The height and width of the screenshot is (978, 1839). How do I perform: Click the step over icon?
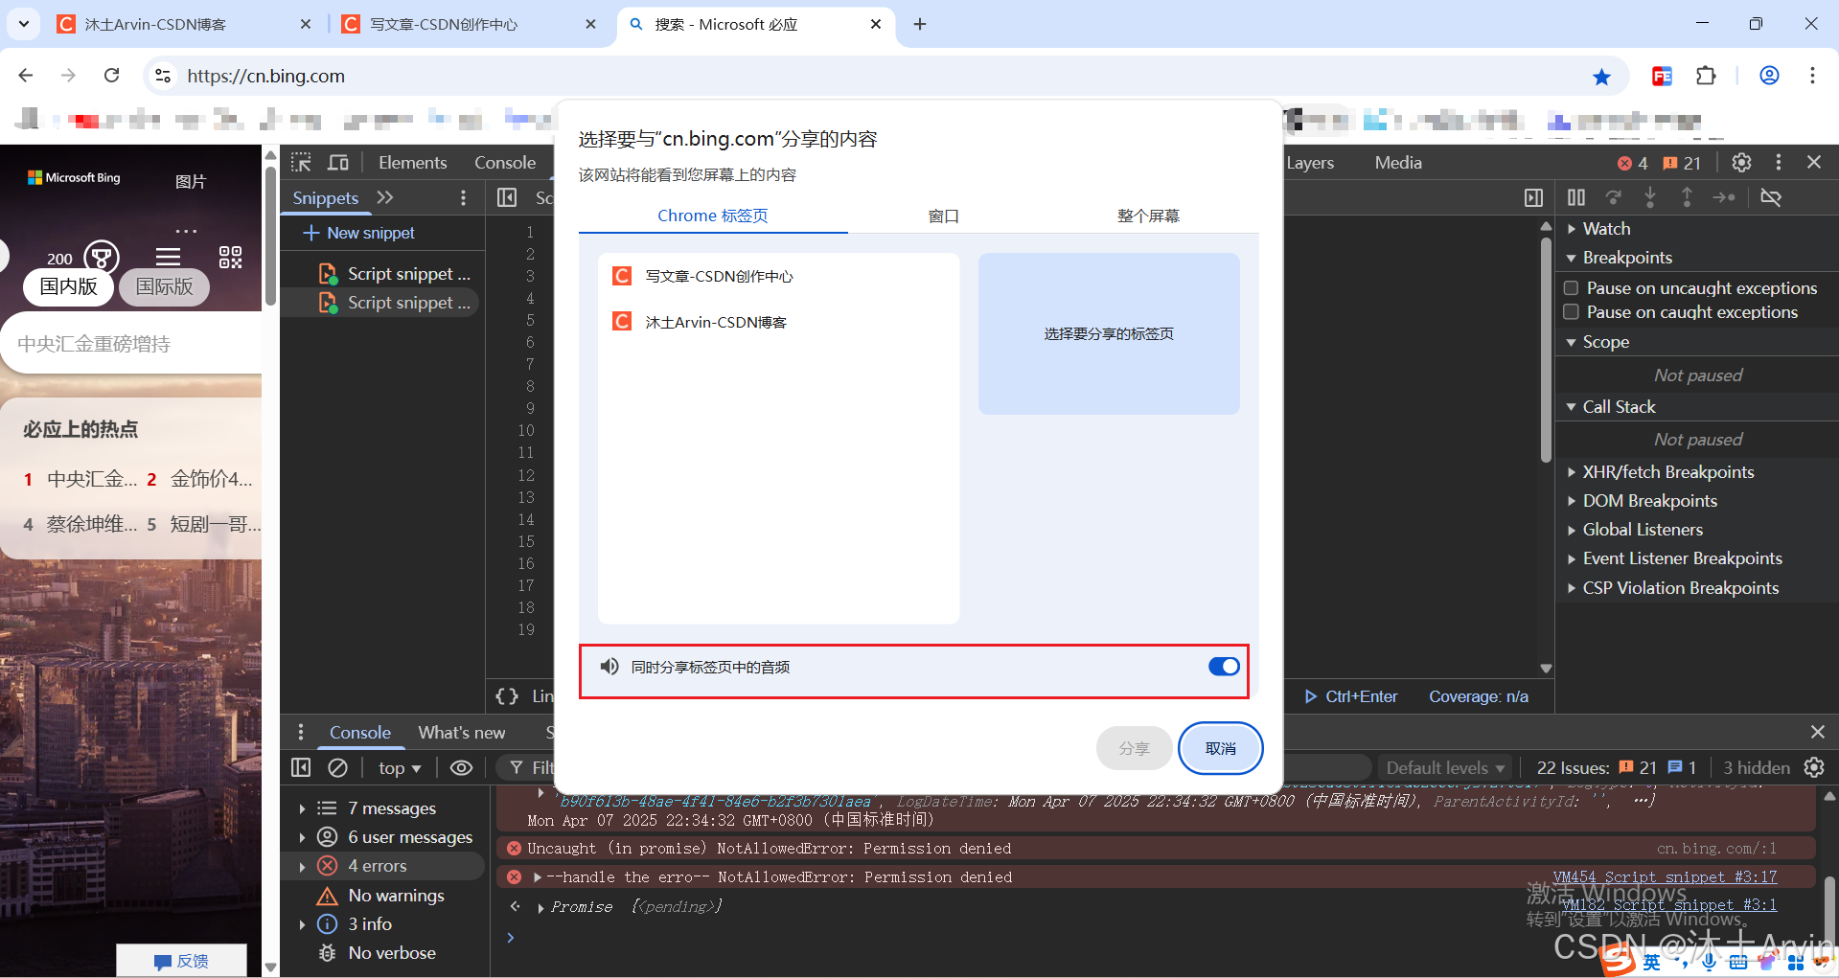[x=1614, y=197]
